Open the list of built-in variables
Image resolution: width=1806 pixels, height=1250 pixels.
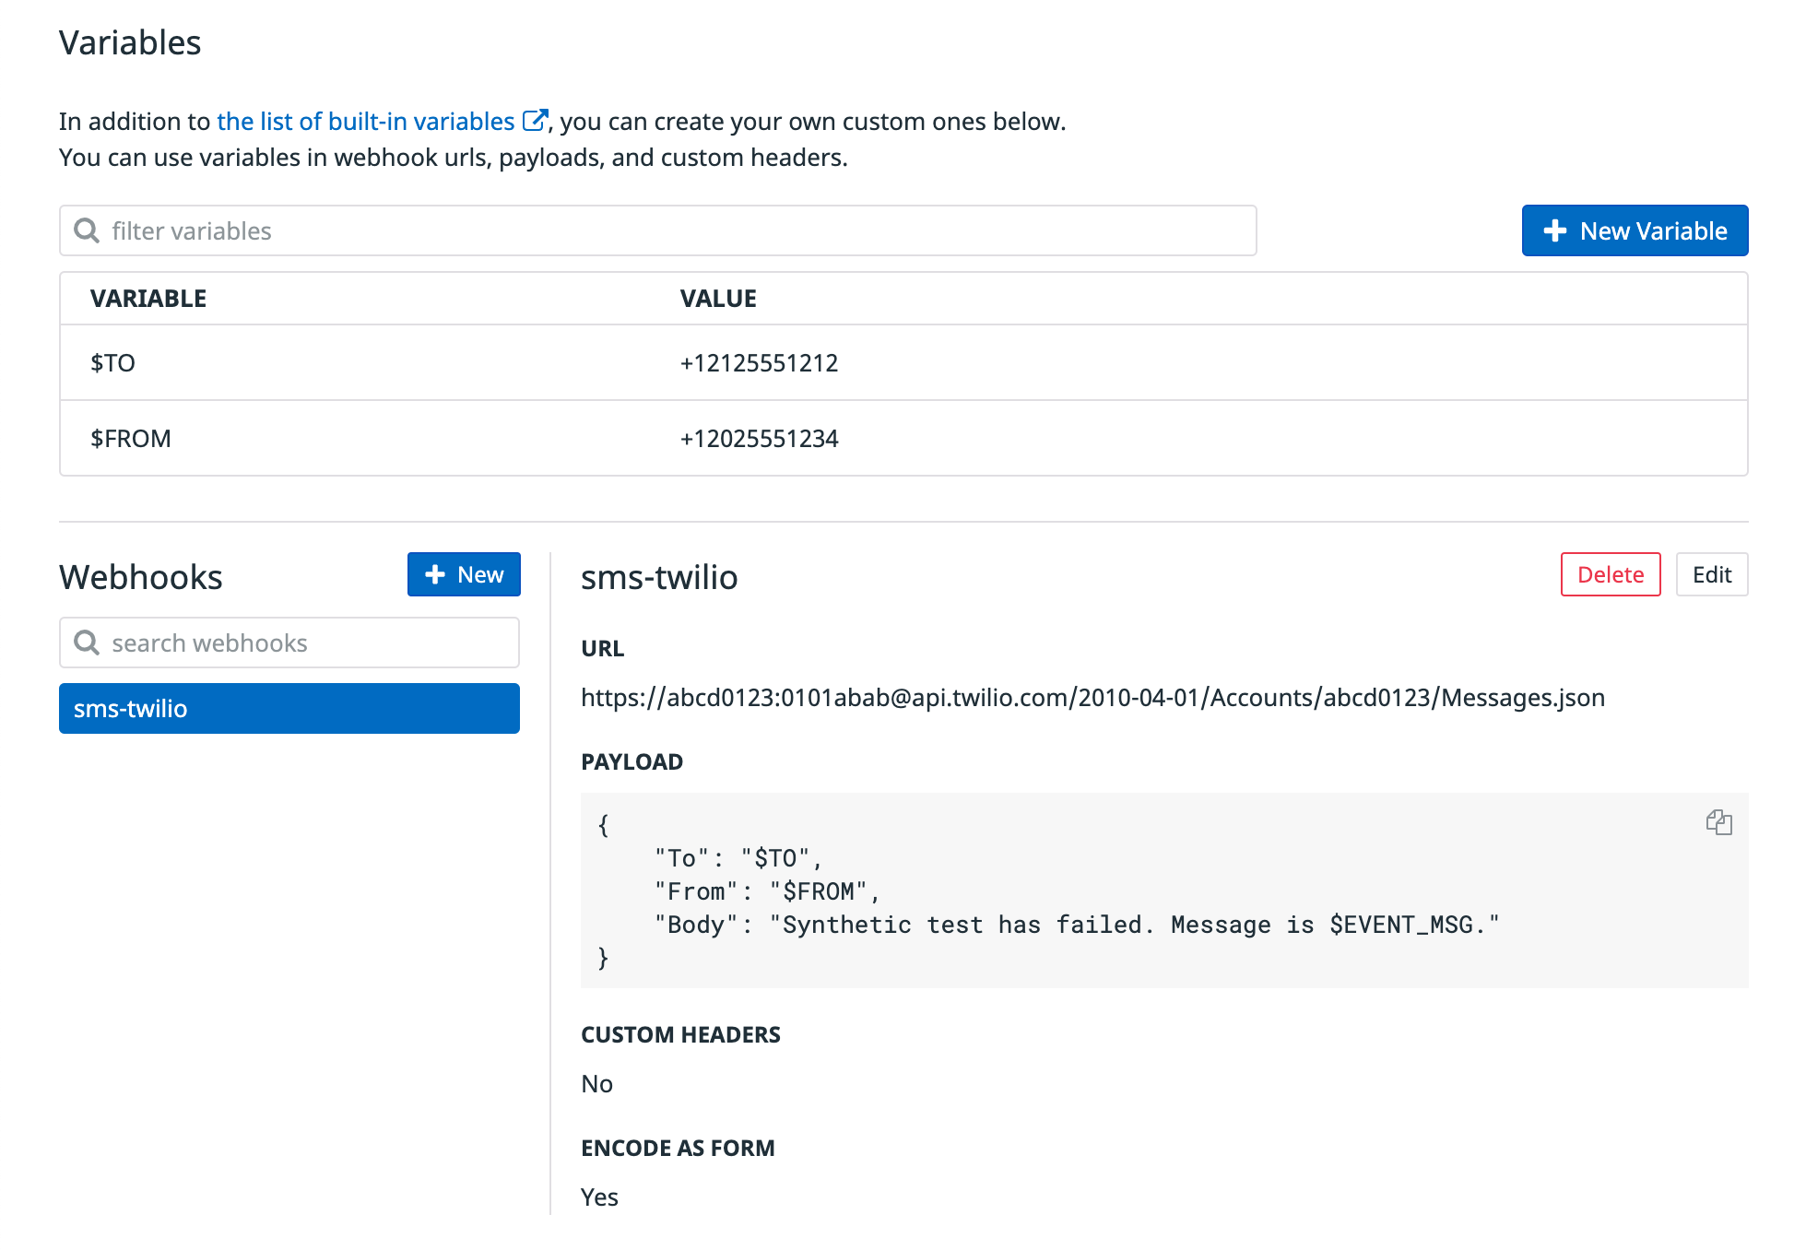(x=366, y=121)
